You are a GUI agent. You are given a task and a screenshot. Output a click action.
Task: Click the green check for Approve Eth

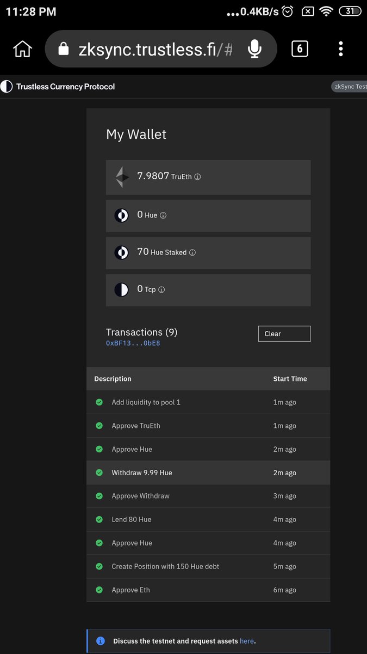click(x=99, y=590)
